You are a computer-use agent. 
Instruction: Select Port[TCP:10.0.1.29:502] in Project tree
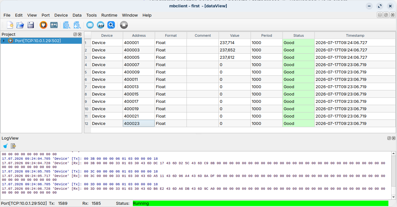click(38, 41)
